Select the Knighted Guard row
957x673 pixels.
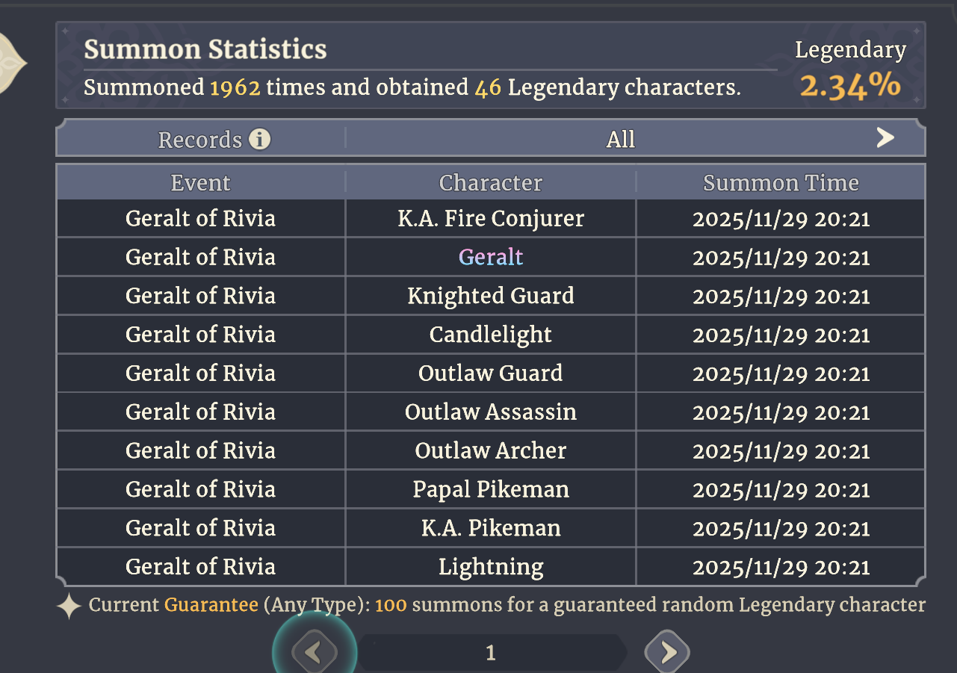490,296
